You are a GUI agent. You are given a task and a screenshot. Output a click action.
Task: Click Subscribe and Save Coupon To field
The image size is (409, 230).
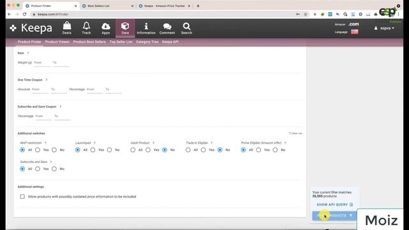(x=62, y=116)
